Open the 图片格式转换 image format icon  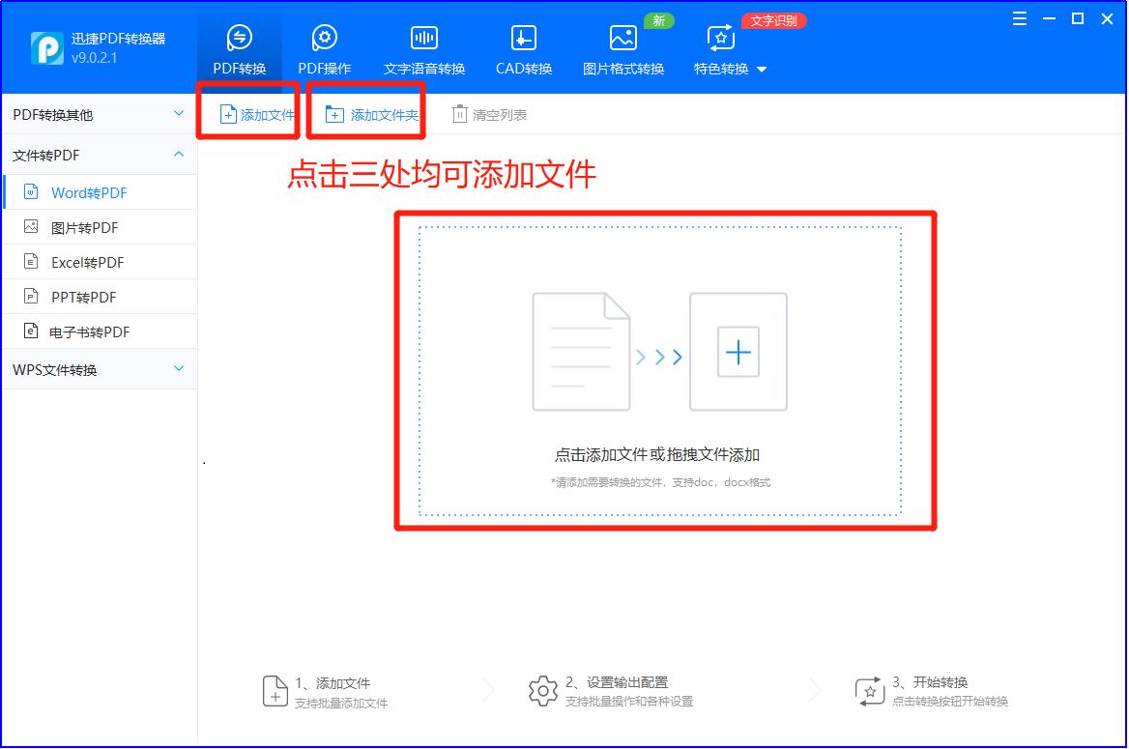(x=623, y=39)
